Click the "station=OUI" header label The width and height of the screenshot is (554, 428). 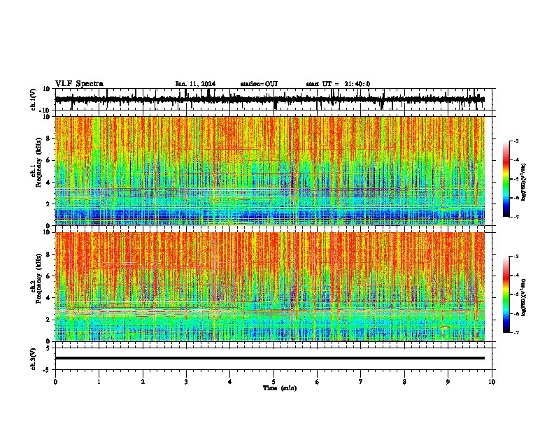(x=259, y=84)
